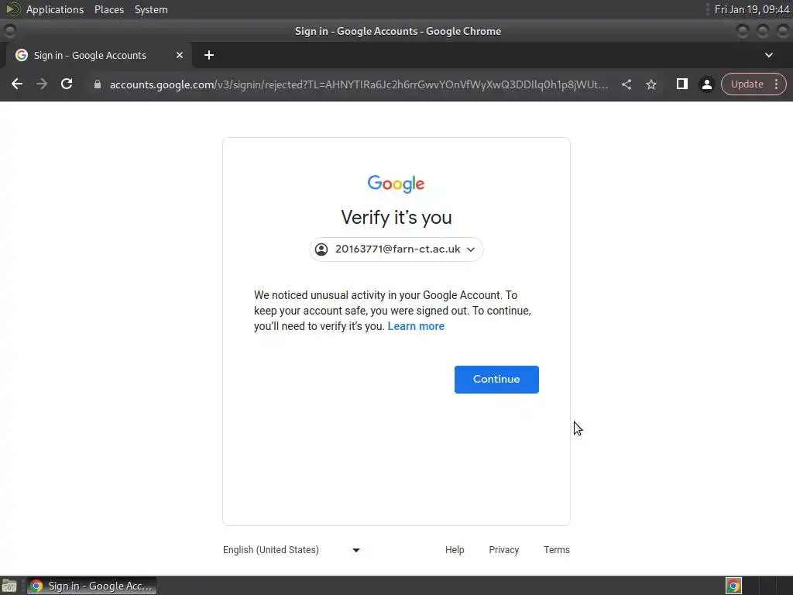Click the show desktop icon in taskbar
Screen dimensions: 793x595
pos(9,586)
